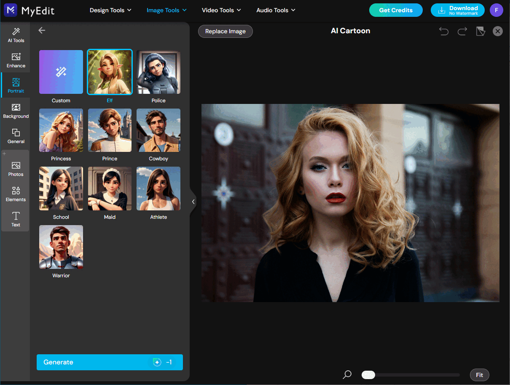Undo the last action
The height and width of the screenshot is (385, 510).
(x=444, y=31)
